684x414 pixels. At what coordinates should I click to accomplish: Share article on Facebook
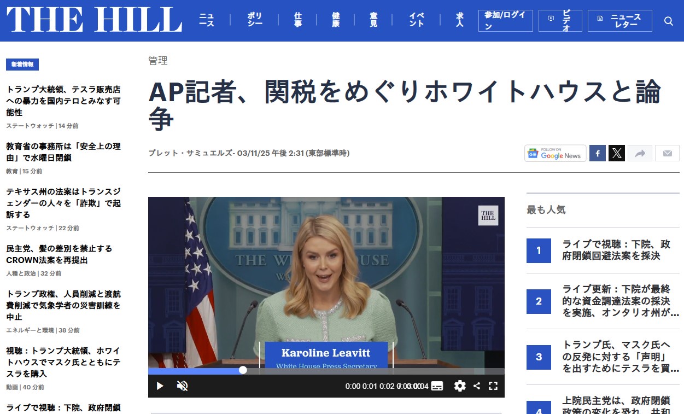coord(597,154)
